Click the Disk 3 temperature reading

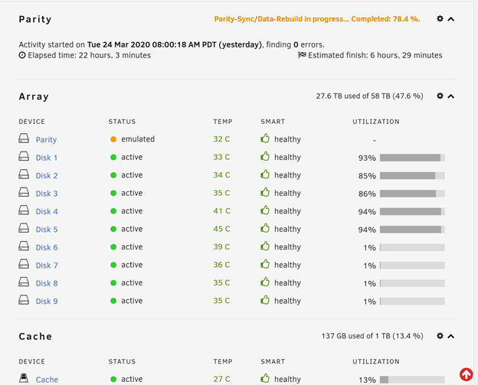click(x=221, y=193)
